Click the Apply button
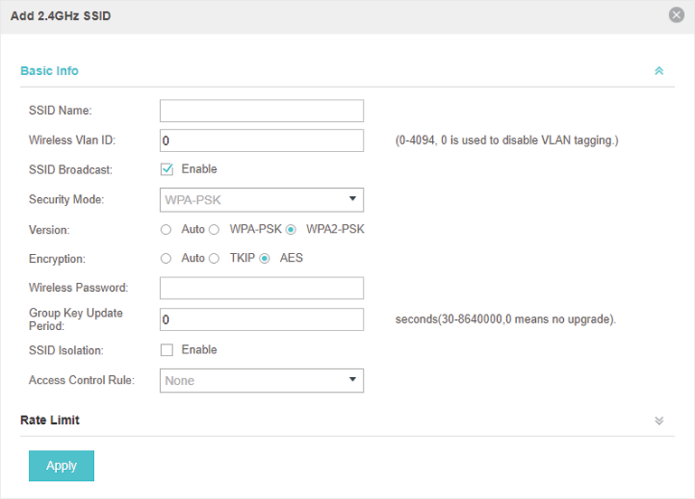695x499 pixels. tap(61, 466)
